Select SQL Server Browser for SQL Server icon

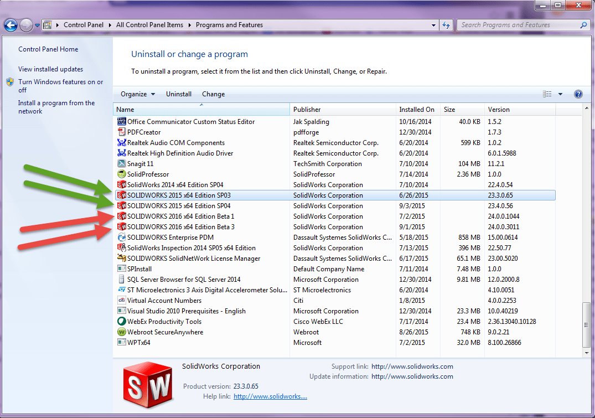coord(121,280)
